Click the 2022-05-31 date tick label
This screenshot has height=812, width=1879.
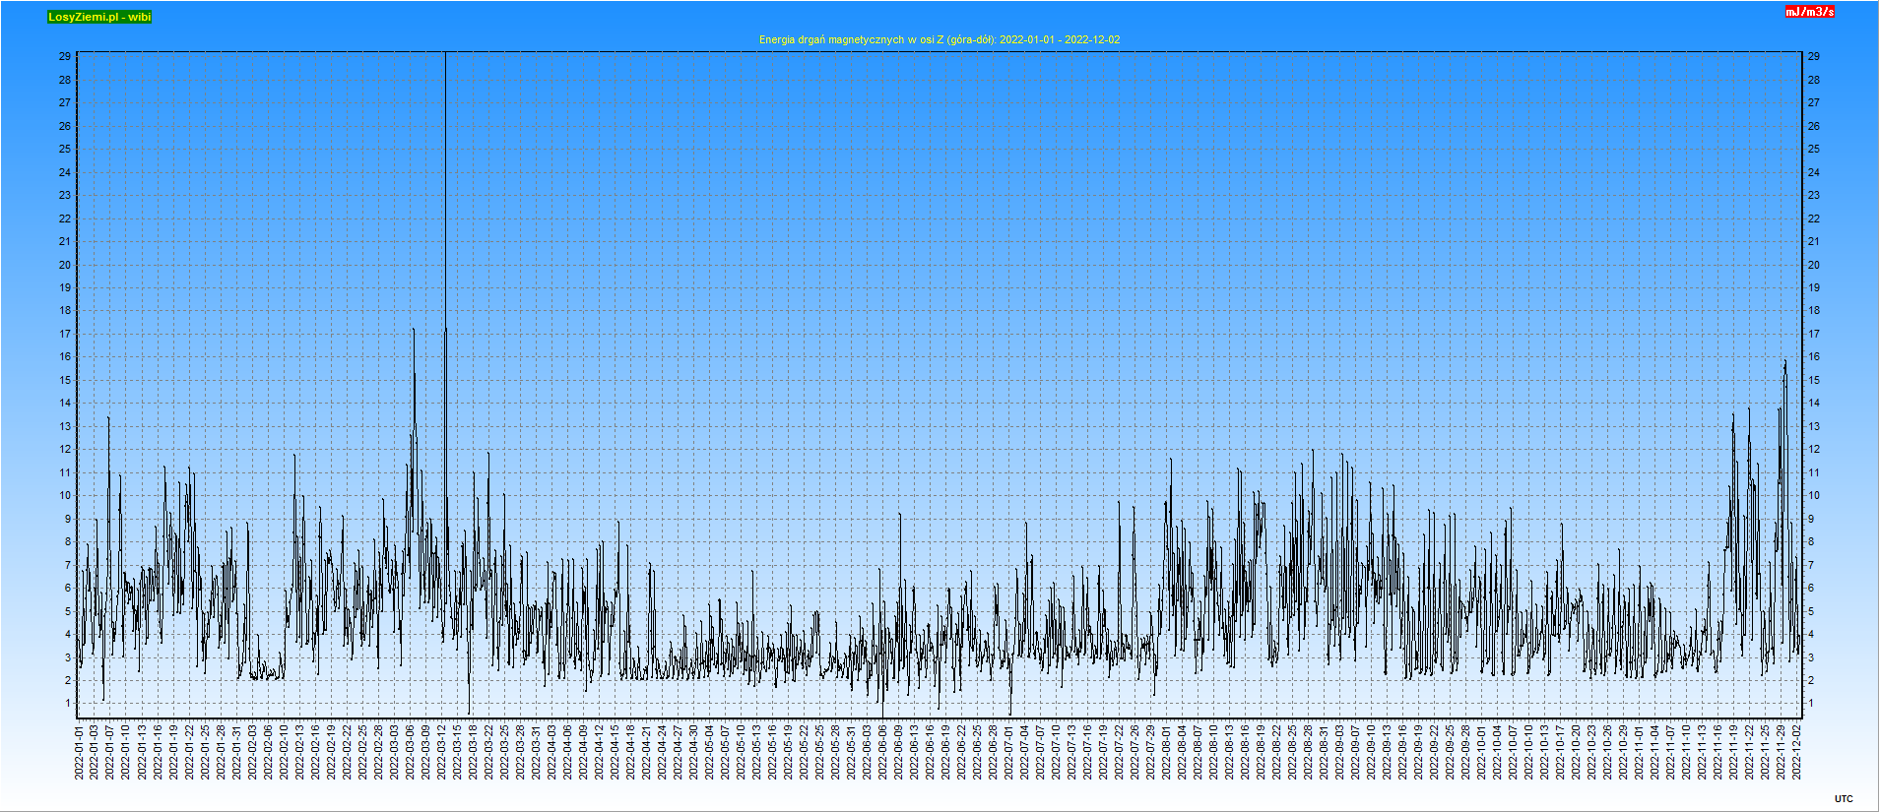click(851, 753)
